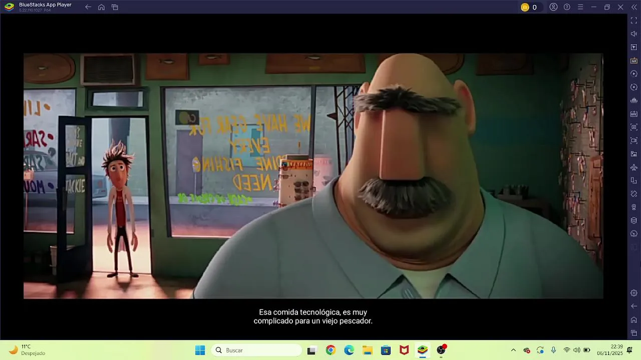Open multi-instance manager layers icon
This screenshot has width=641, height=360.
tap(634, 220)
